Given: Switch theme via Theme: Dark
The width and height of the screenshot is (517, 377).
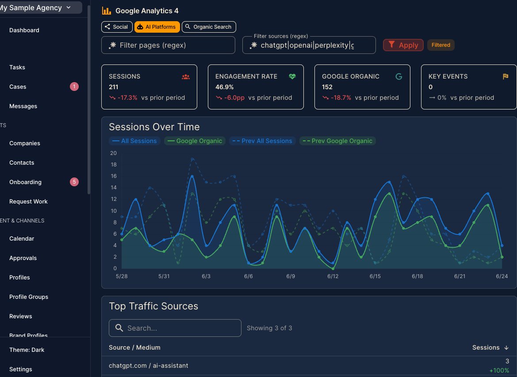Looking at the screenshot, I should 27,350.
